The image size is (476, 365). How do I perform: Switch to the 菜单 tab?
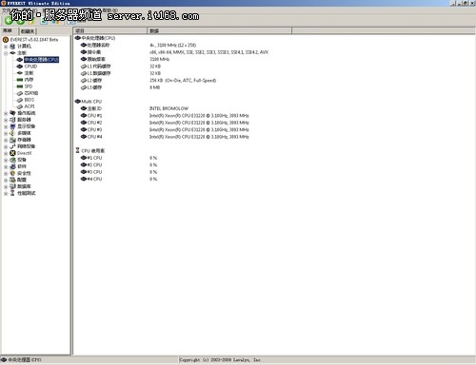point(8,30)
